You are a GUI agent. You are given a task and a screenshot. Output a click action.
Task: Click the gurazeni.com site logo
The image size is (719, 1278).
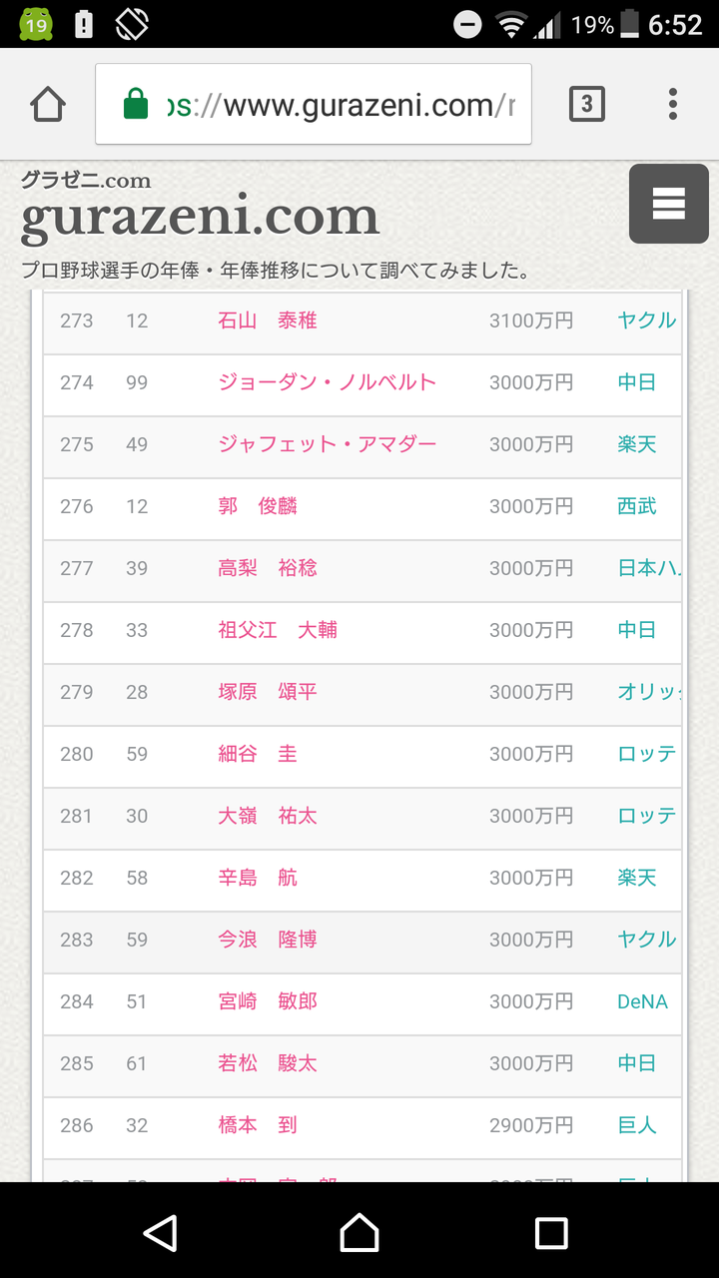[200, 217]
